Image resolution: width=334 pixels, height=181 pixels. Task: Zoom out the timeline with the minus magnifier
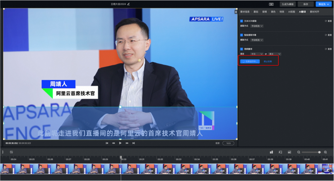[x=299, y=152]
